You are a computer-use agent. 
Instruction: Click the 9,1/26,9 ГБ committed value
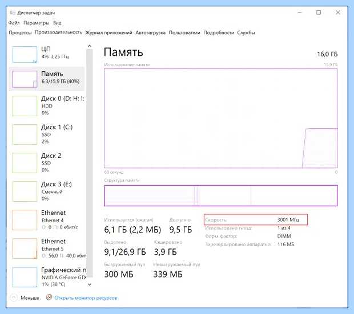[x=125, y=252]
